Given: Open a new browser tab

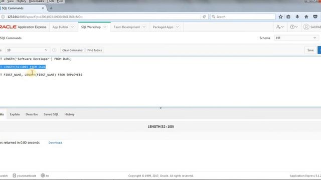Looking at the screenshot, I should [51, 8].
